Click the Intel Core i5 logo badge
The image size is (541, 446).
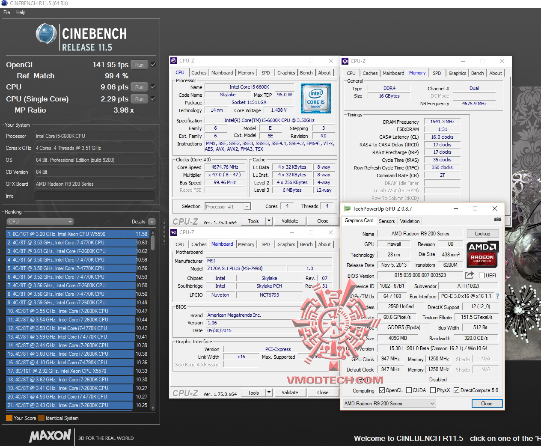coord(316,98)
